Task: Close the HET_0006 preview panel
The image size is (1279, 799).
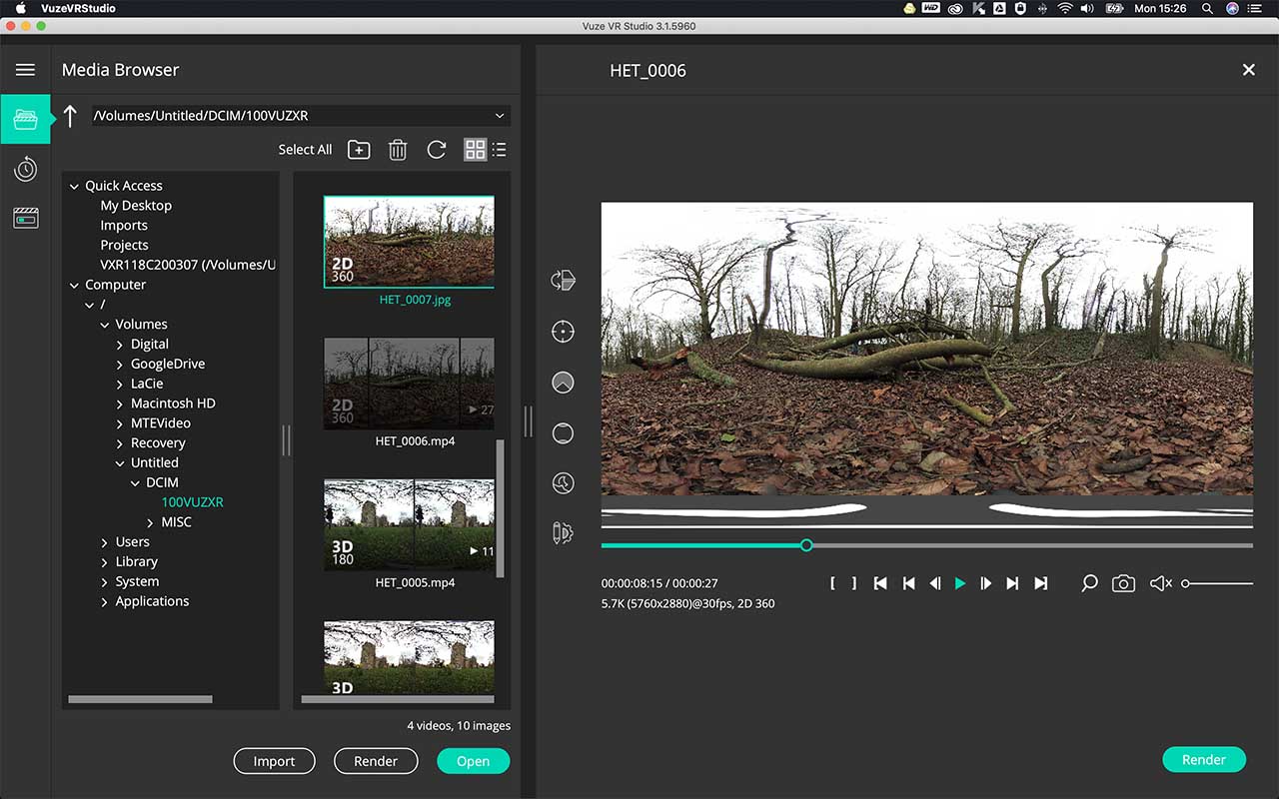Action: 1248,70
